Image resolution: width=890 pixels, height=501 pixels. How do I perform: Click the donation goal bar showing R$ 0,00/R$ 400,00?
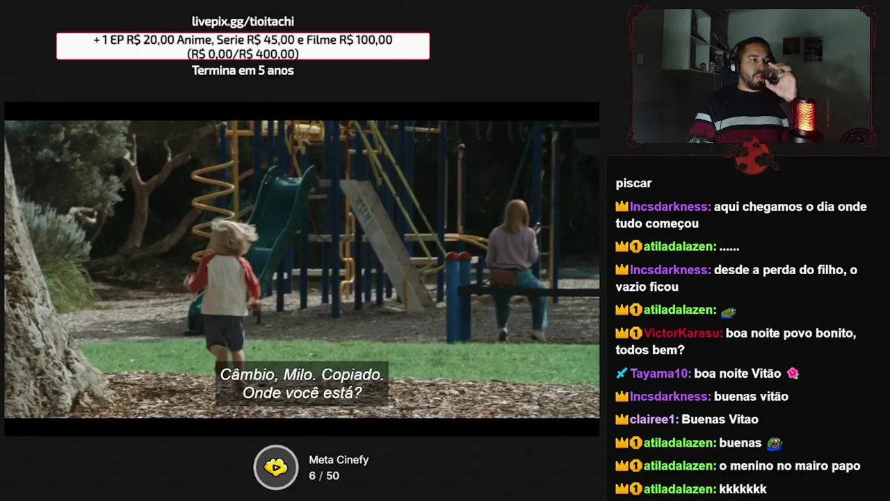243,46
